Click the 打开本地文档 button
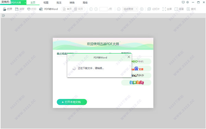206x129 pixels. point(72,102)
